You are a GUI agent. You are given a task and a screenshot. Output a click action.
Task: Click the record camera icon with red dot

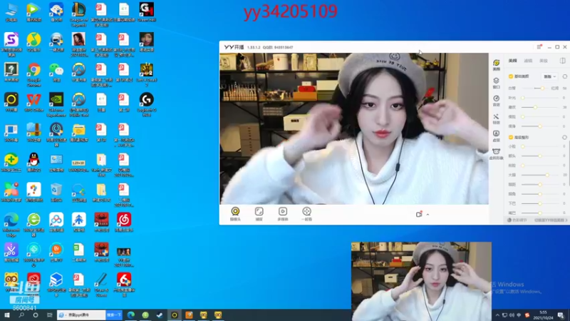tap(419, 214)
